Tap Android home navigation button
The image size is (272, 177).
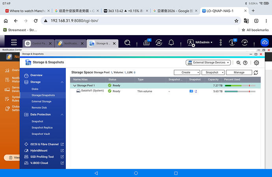point(136,173)
